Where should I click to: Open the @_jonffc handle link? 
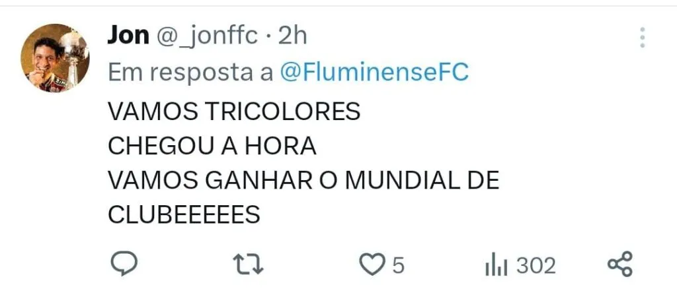[206, 36]
